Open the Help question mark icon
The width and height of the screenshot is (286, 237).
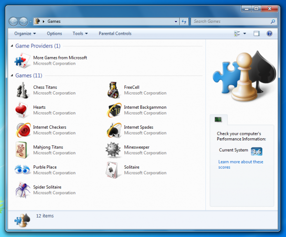(269, 33)
